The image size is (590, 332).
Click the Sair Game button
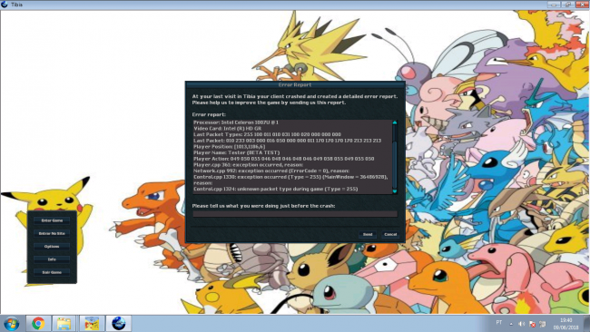tap(52, 272)
